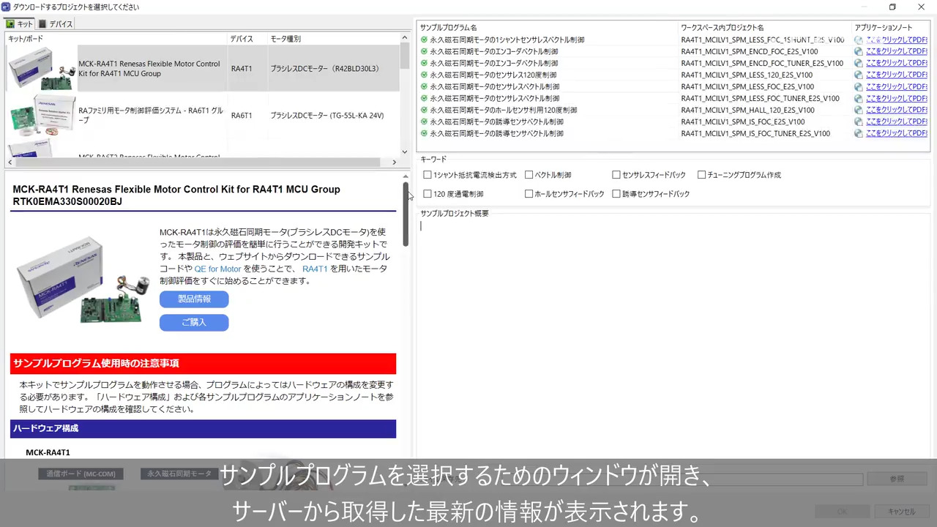Click PDF globe icon for IS_FOC_TUNER row
The width and height of the screenshot is (937, 527).
[x=859, y=133]
